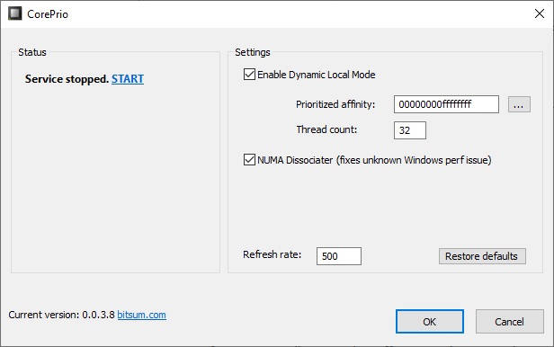Click the CorePrio title bar text

click(x=48, y=14)
